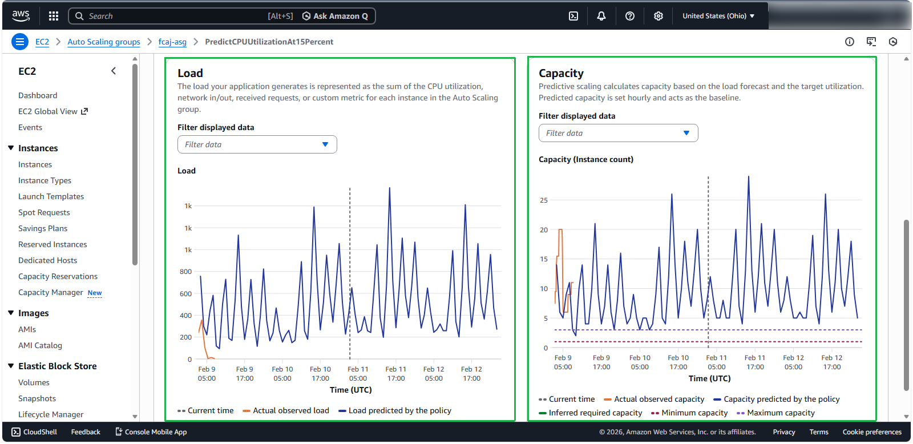
Task: Toggle Actual observed load legend series
Action: coord(286,410)
